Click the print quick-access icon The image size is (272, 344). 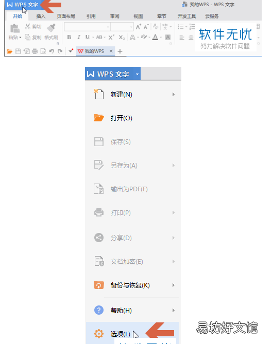(x=35, y=51)
